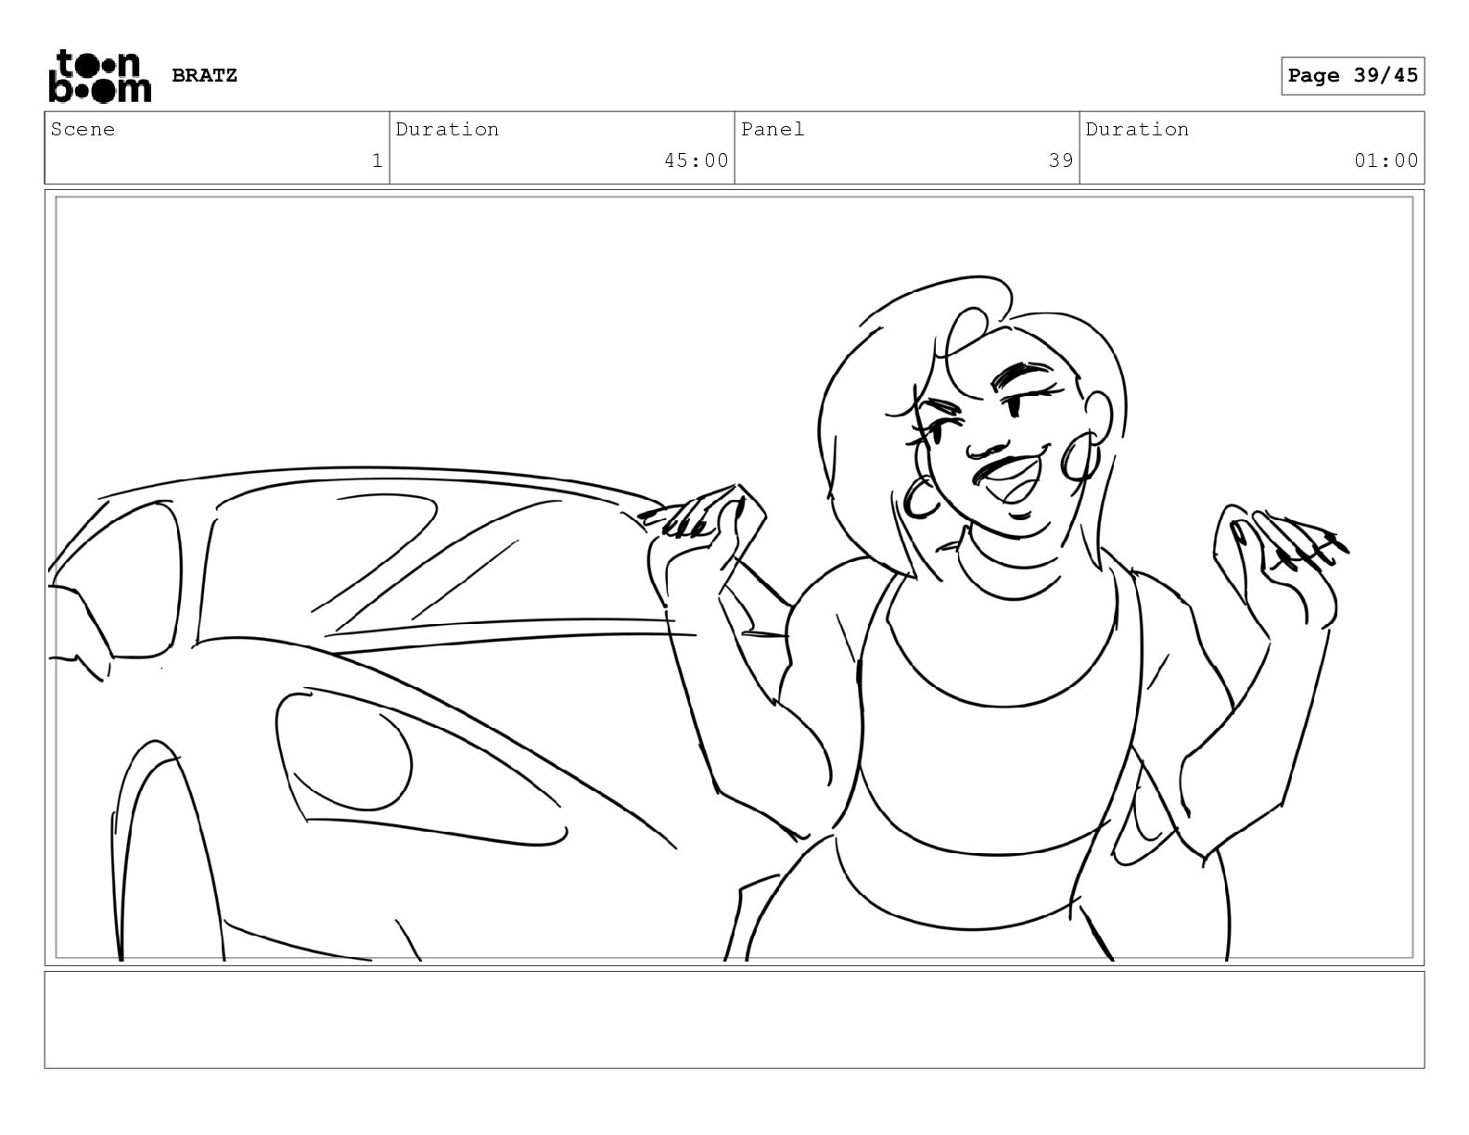This screenshot has height=1135, width=1469.
Task: Click the Panel header label
Action: click(773, 129)
